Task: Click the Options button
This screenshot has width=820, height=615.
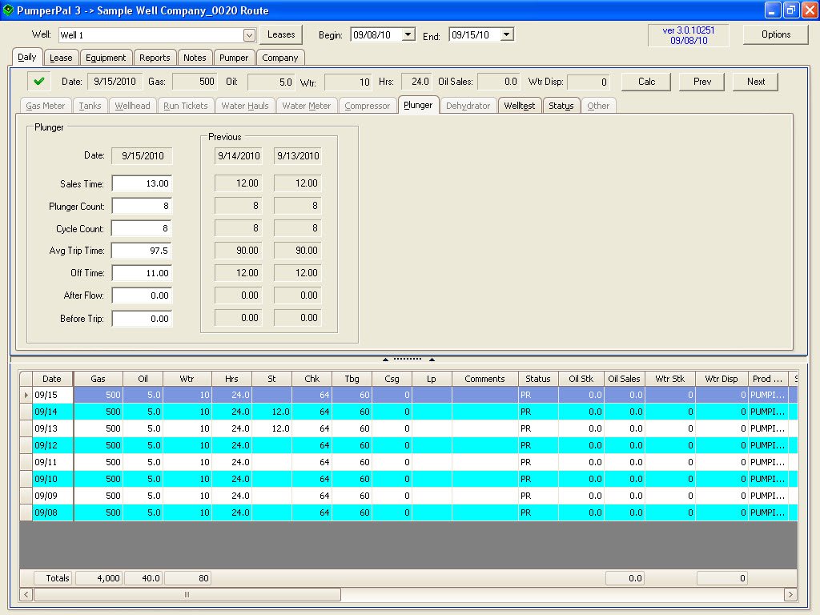Action: (x=775, y=34)
